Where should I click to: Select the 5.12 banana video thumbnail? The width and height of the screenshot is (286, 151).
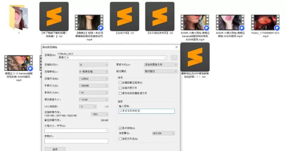[18, 63]
